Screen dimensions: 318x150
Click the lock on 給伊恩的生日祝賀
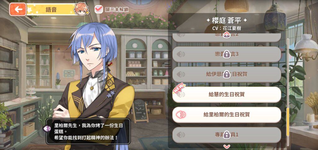click(226, 75)
